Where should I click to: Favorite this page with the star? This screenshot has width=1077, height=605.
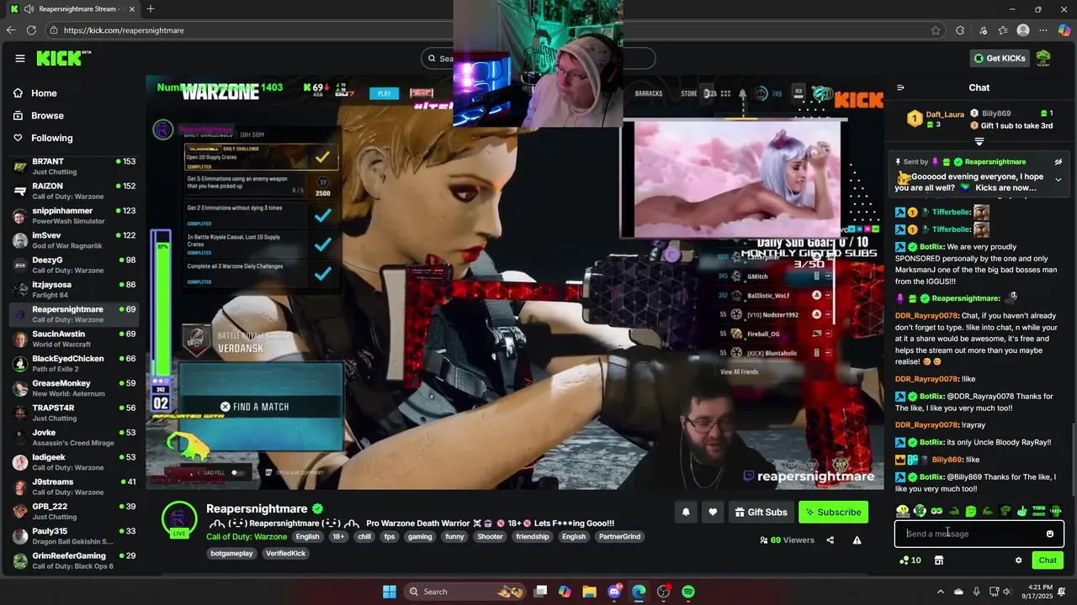tap(936, 30)
